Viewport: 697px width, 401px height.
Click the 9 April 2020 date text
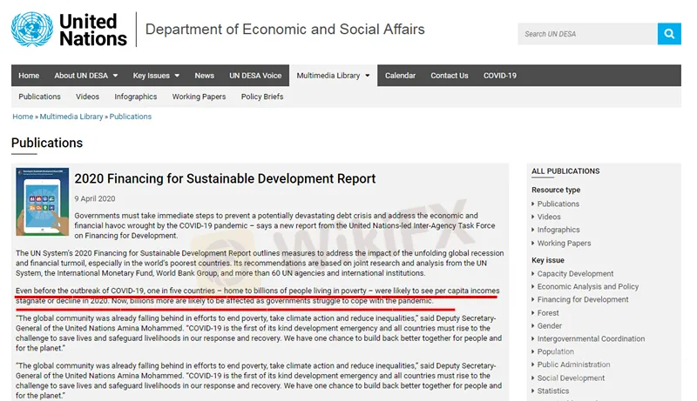(x=95, y=198)
